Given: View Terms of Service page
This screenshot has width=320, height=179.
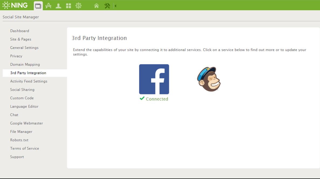Looking at the screenshot, I should click(25, 148).
